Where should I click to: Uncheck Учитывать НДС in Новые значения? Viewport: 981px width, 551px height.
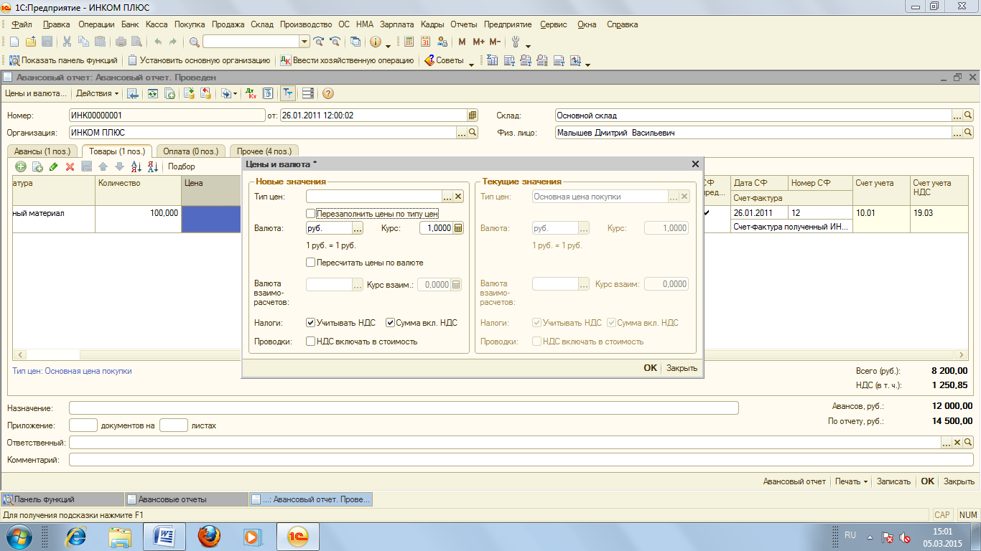[311, 323]
